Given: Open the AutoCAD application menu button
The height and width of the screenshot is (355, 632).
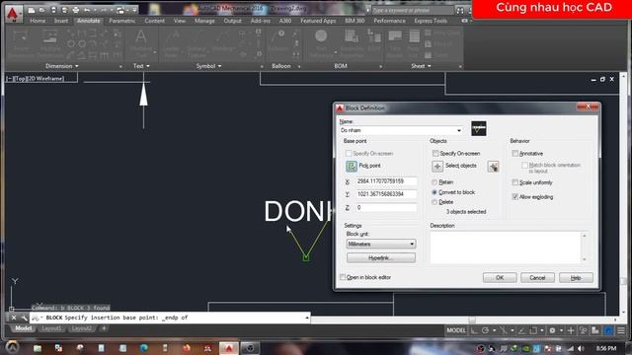Looking at the screenshot, I should [x=13, y=13].
